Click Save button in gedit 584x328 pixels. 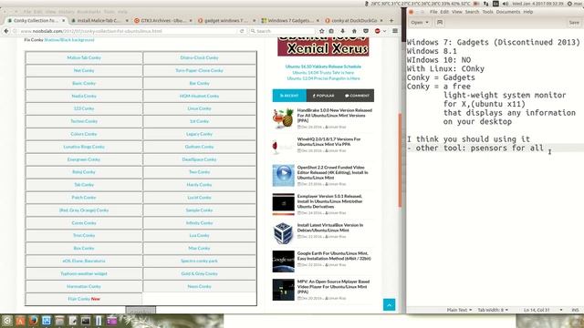[574, 22]
